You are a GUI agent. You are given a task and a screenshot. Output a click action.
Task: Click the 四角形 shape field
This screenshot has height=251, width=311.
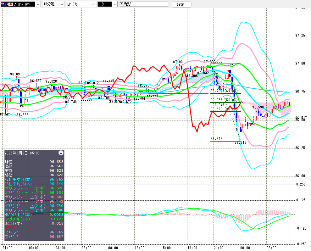point(144,4)
